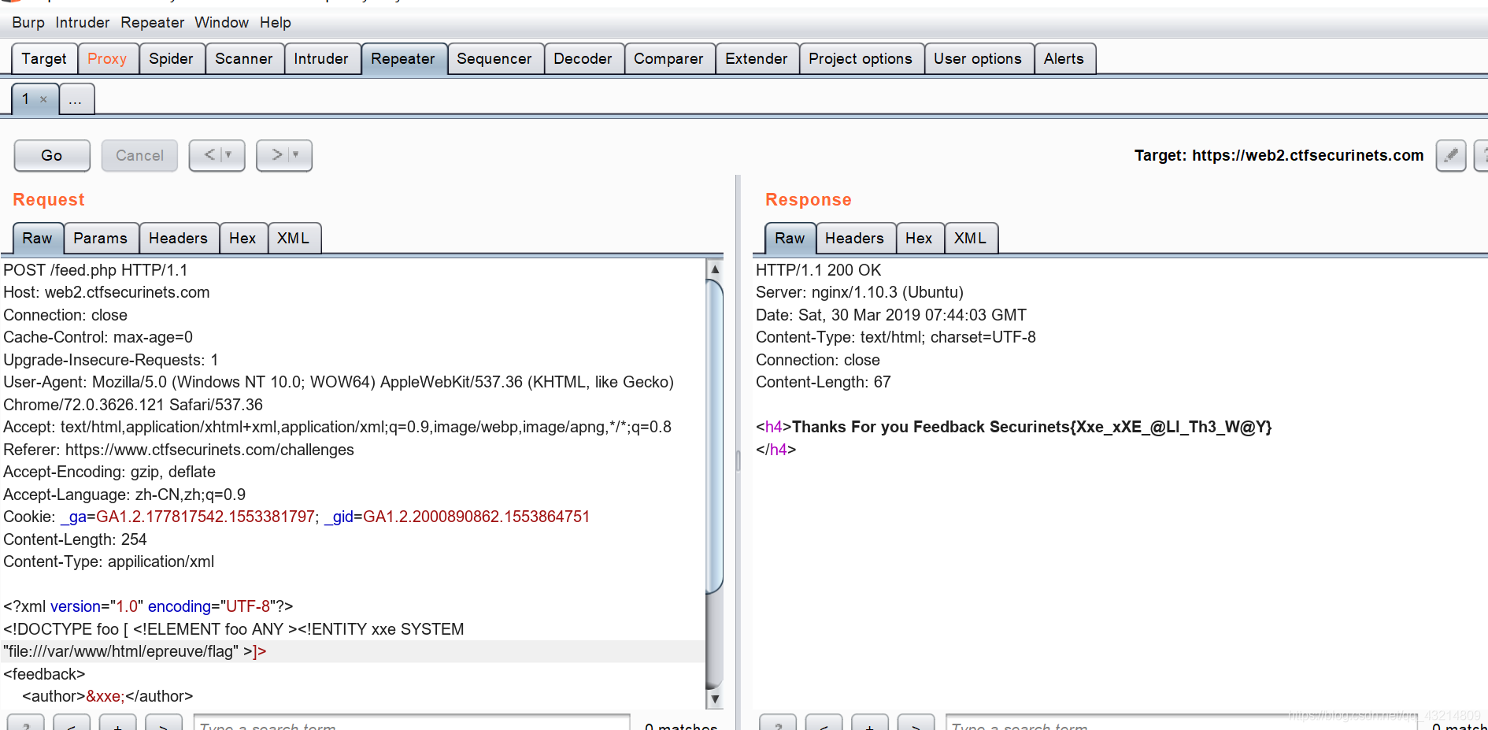Image resolution: width=1488 pixels, height=730 pixels.
Task: Open the Intruder menu in menu bar
Action: pyautogui.click(x=83, y=23)
